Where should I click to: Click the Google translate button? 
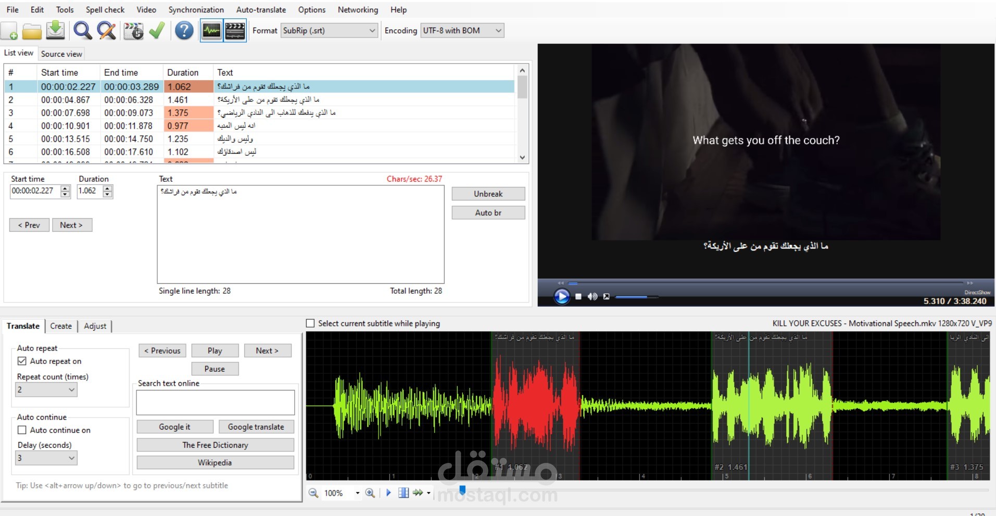pyautogui.click(x=256, y=426)
